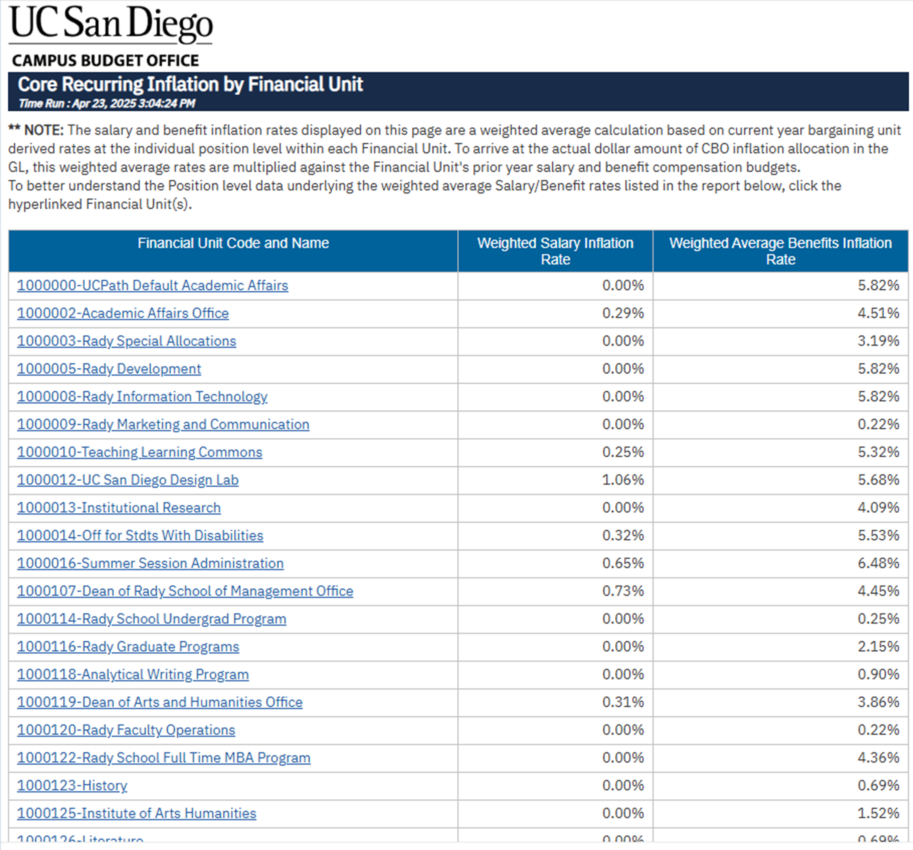
Task: Click the Core Recurring Inflation by Financial Unit title
Action: point(190,85)
